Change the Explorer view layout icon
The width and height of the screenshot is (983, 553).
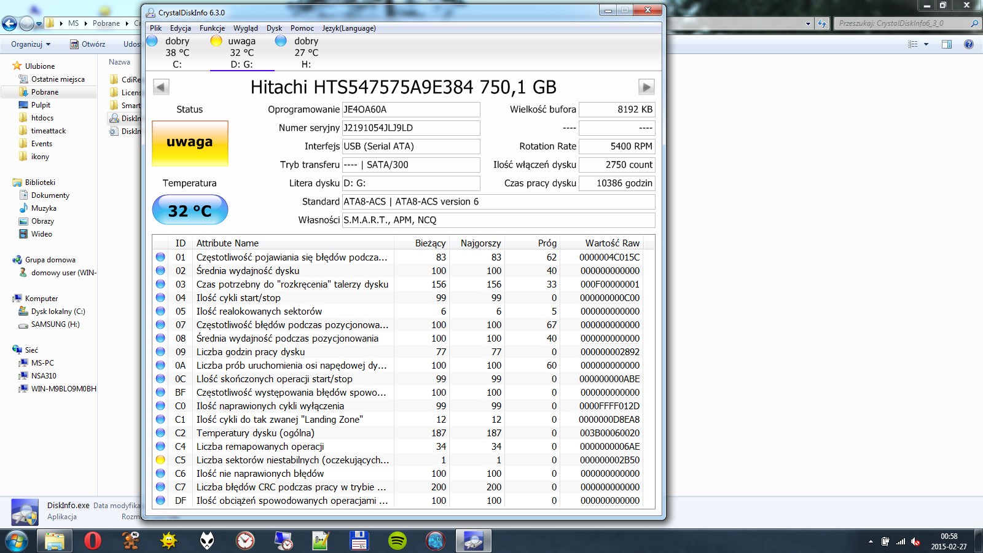(913, 44)
